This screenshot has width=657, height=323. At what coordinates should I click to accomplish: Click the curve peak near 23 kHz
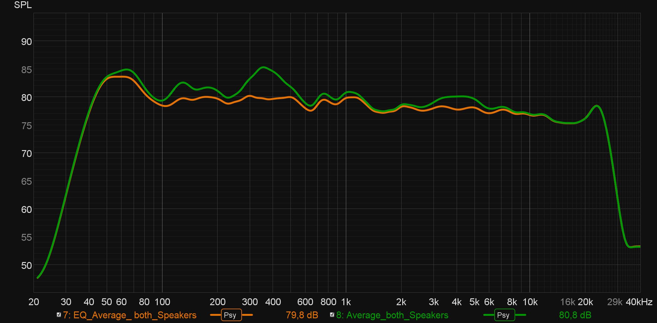(x=597, y=106)
